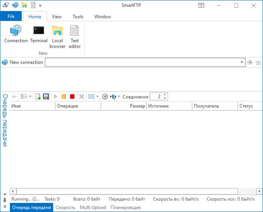The image size is (263, 212).
Task: Stop the transfer queue with red square
Action: coord(72,97)
